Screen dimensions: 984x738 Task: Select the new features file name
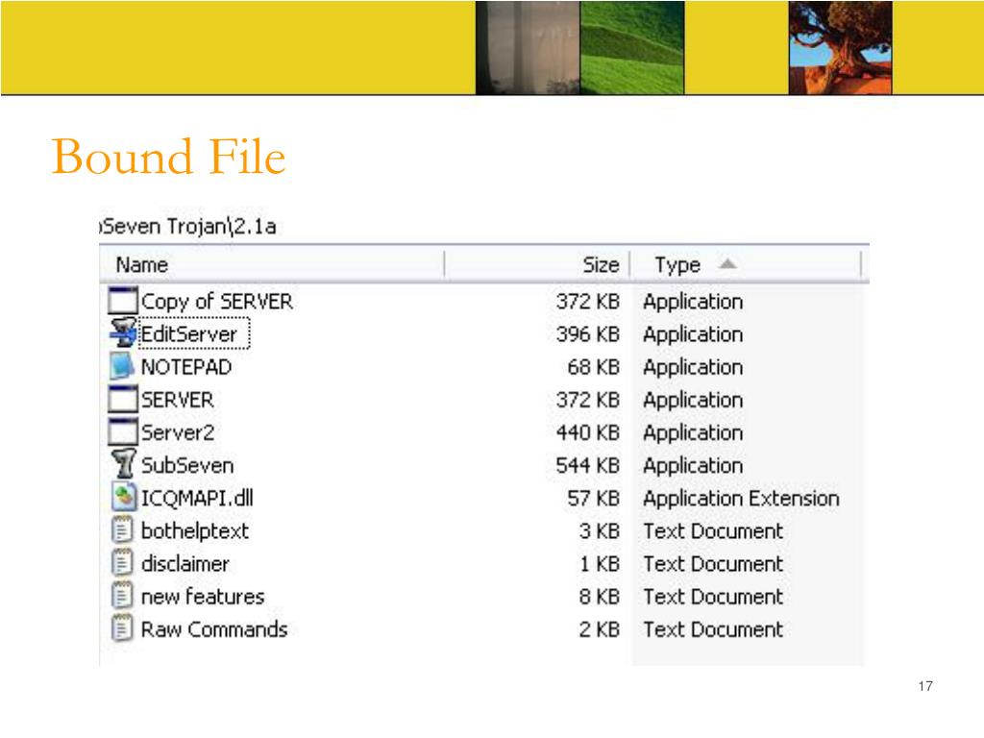point(203,596)
